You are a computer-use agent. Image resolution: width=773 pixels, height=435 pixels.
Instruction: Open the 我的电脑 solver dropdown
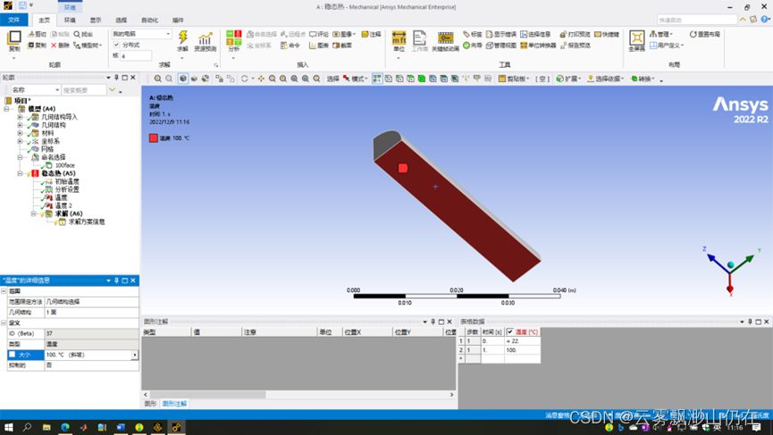coord(141,34)
